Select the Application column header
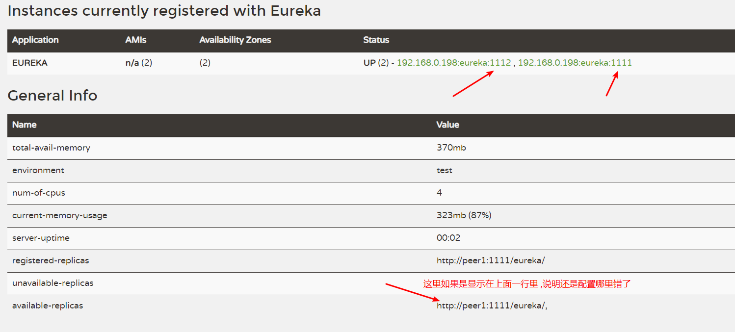735x332 pixels. [x=35, y=40]
